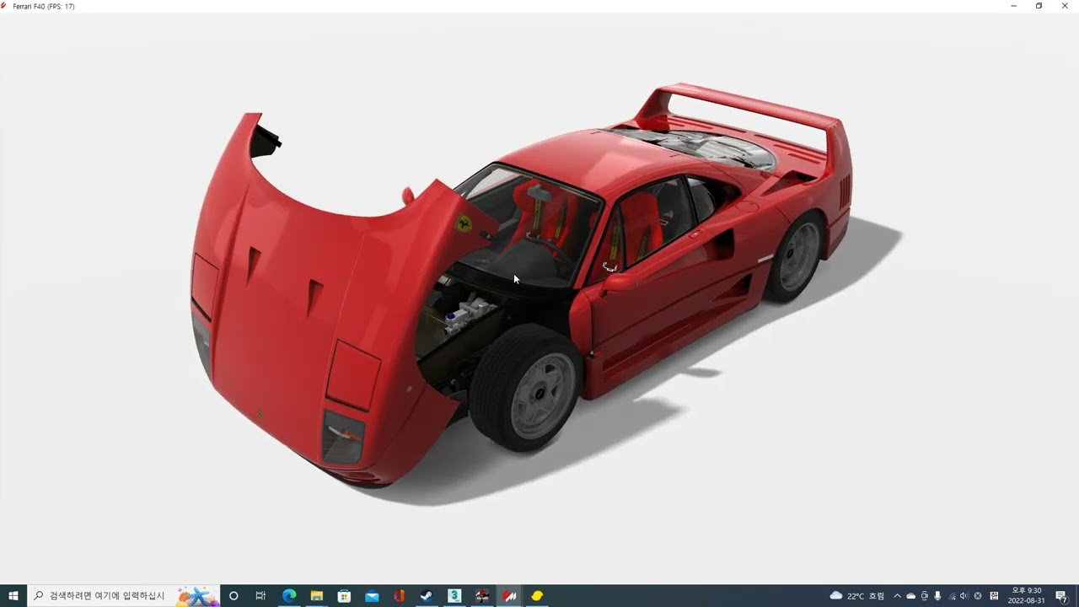This screenshot has width=1079, height=607.
Task: Click the microphone tray icon
Action: [937, 596]
